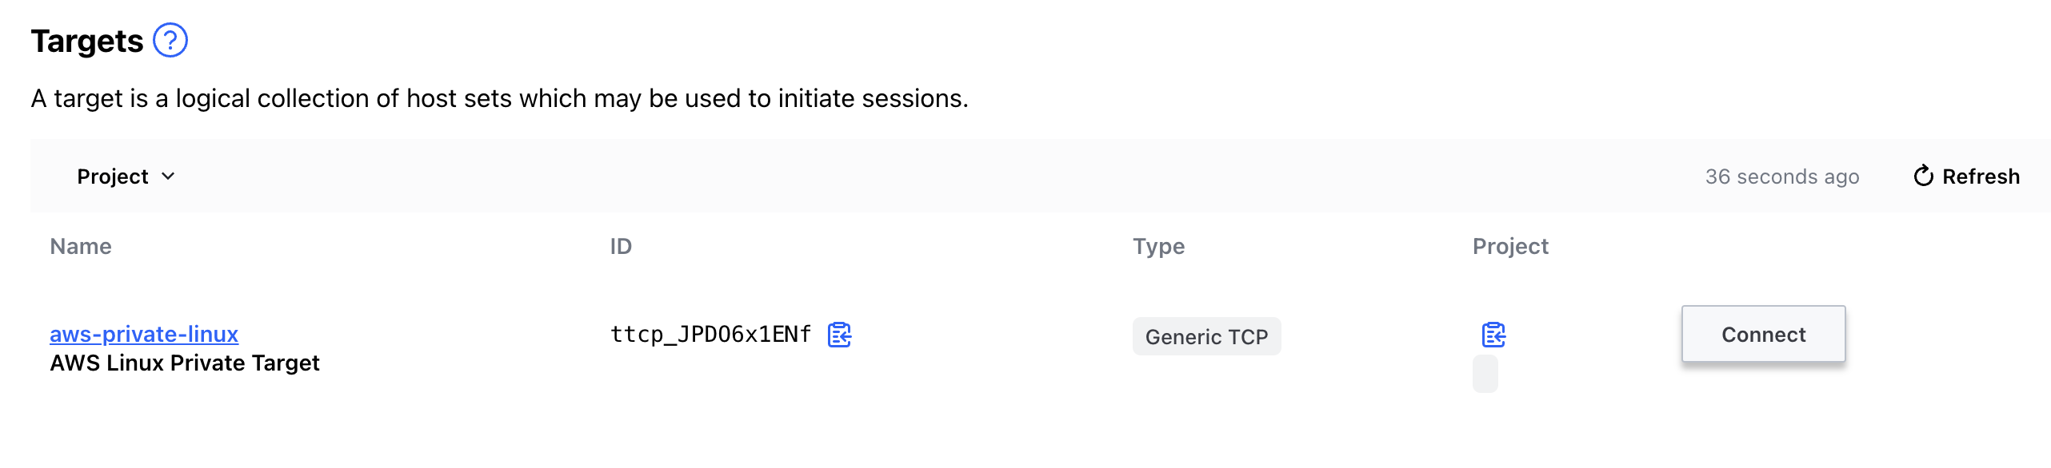
Task: Click the Project column header
Action: (x=1510, y=246)
